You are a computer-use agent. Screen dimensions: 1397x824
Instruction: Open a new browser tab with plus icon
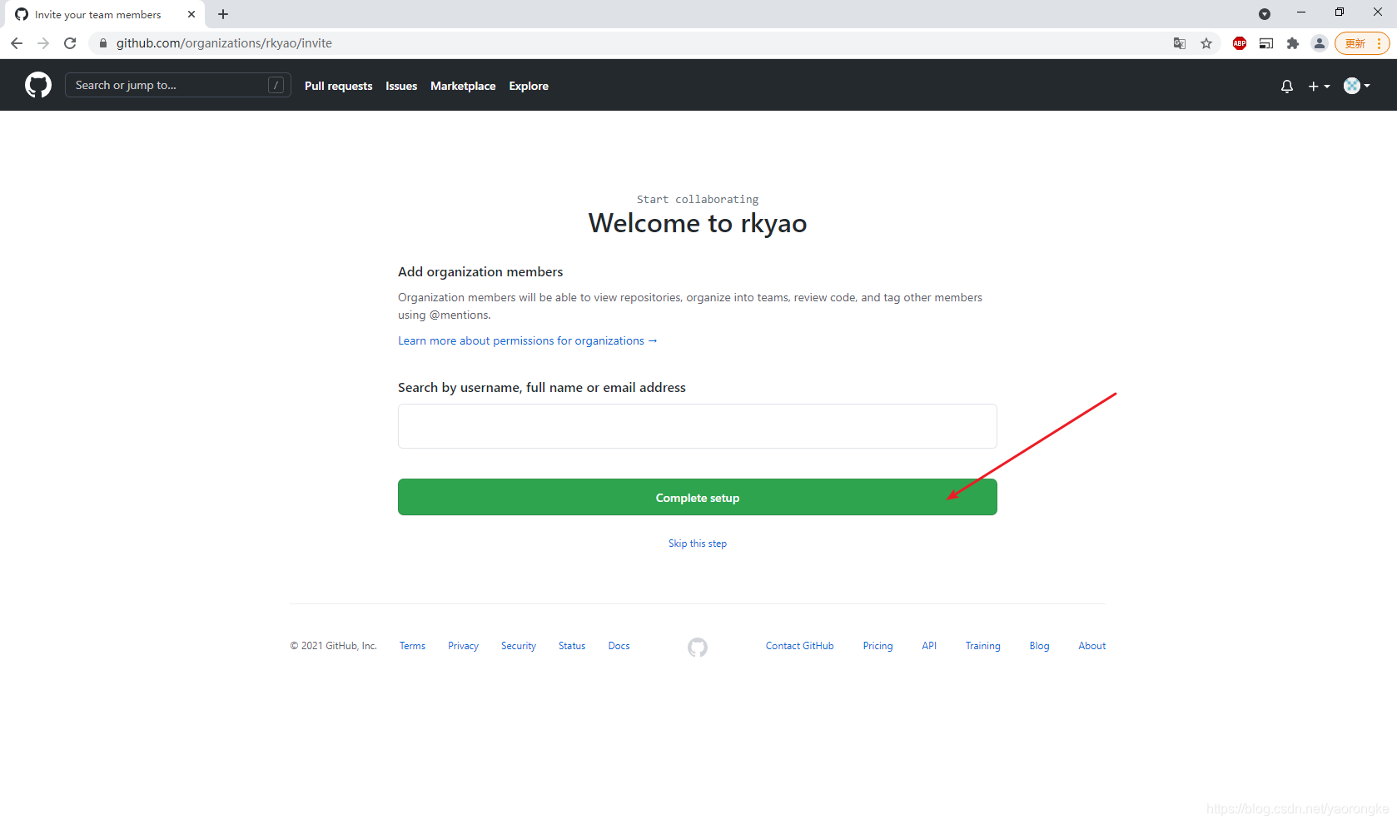pyautogui.click(x=223, y=14)
